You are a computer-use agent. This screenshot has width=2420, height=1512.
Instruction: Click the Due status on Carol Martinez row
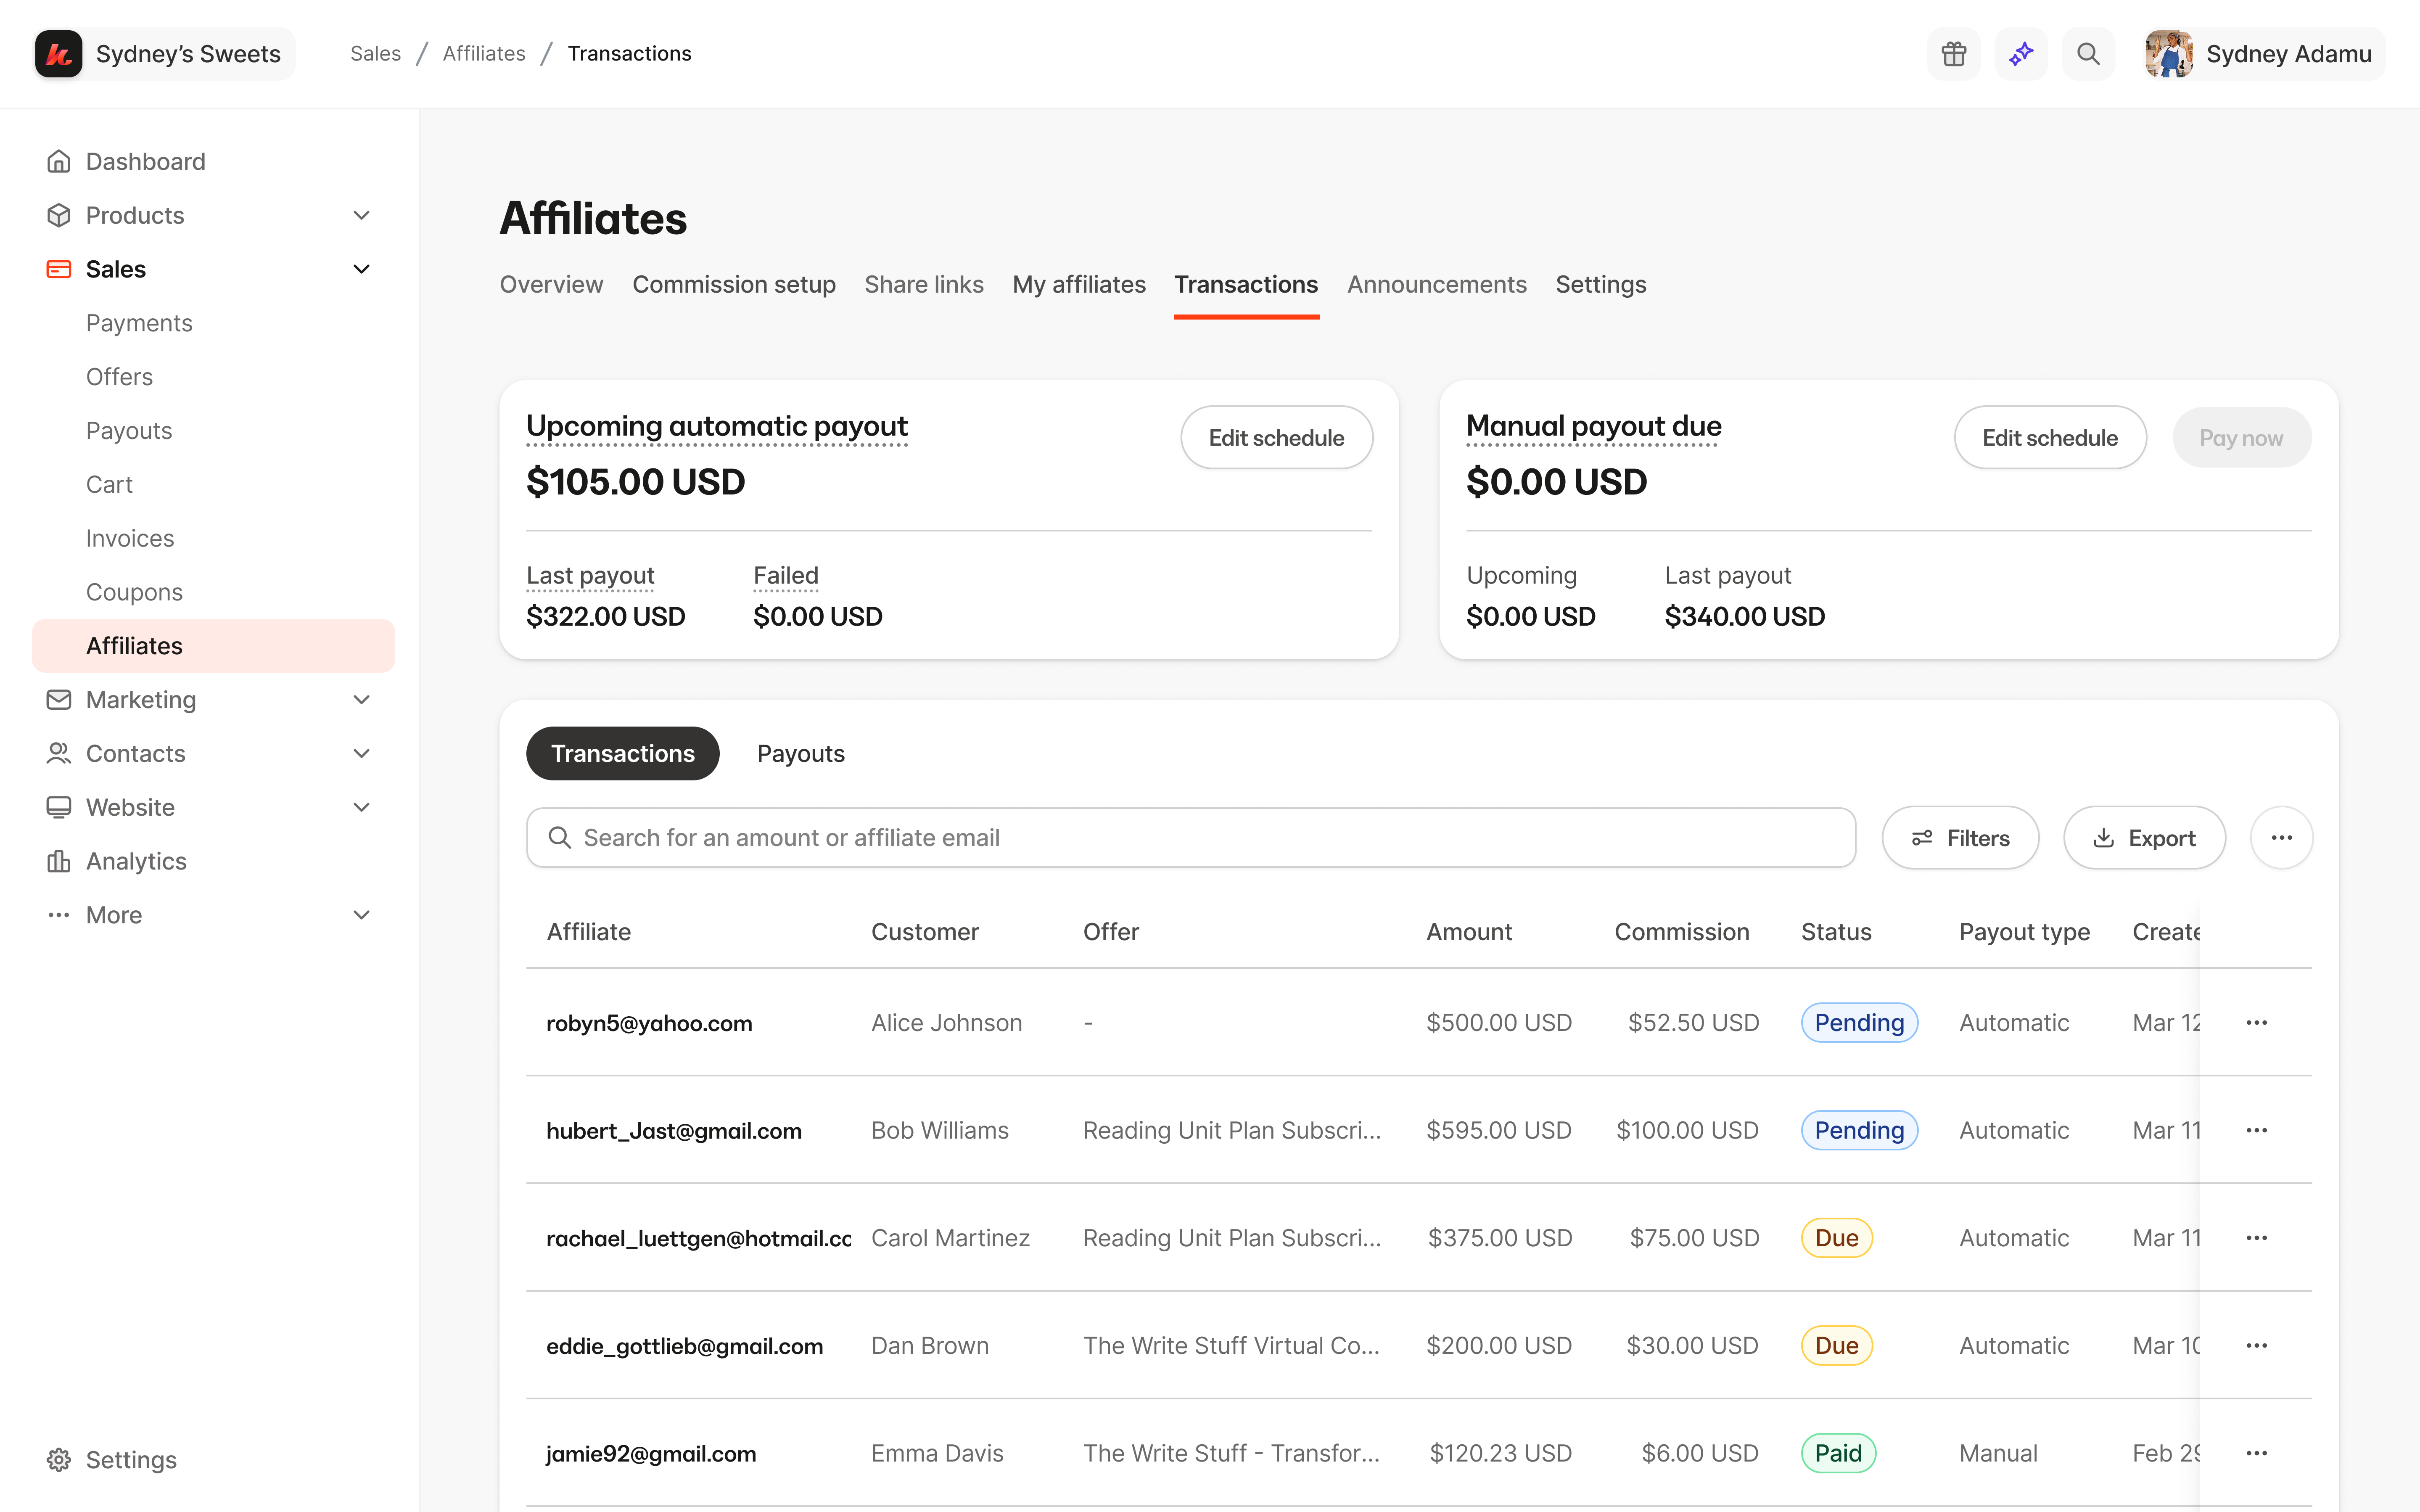[1836, 1238]
